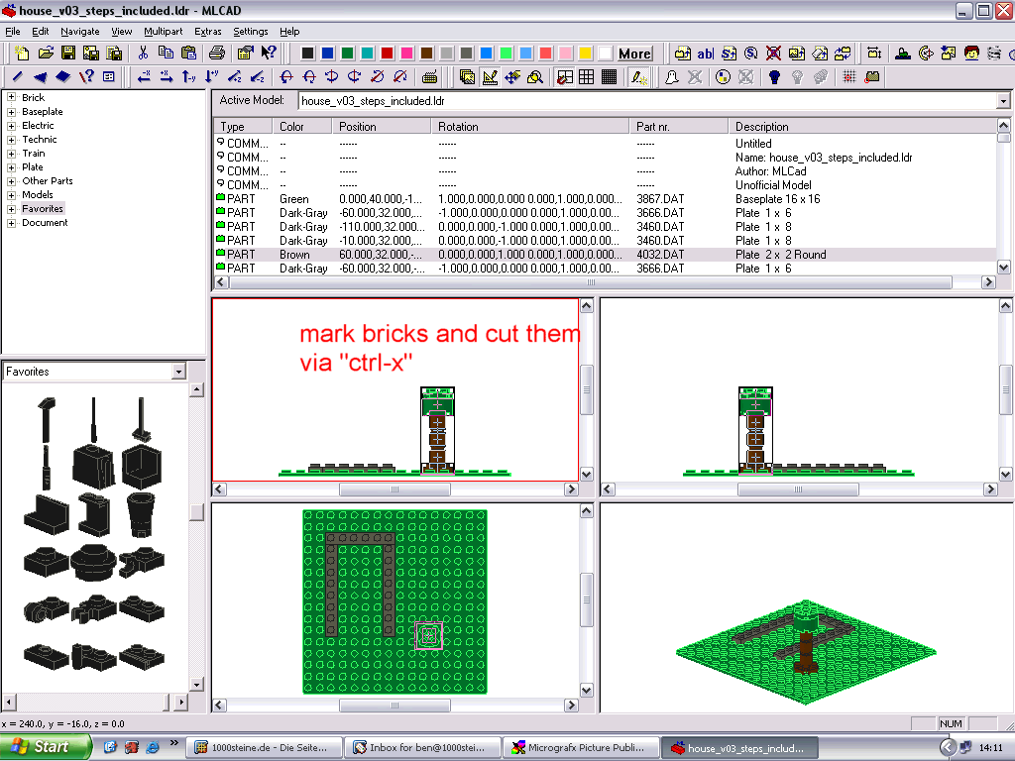Sort parts list by Description column
Image resolution: width=1015 pixels, height=761 pixels.
pos(861,127)
